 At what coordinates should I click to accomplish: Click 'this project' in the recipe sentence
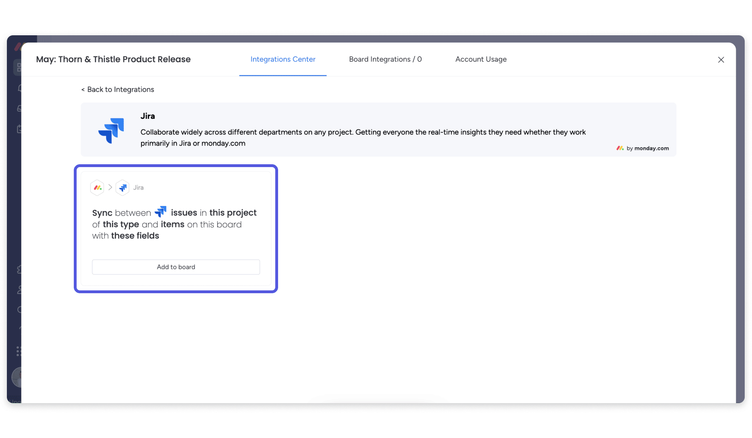(233, 213)
